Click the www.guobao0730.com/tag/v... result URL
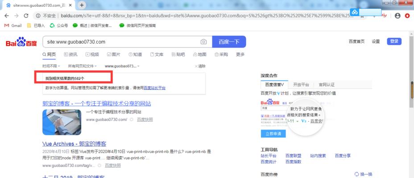Image resolution: width=414 pixels, height=178 pixels. pos(68,166)
